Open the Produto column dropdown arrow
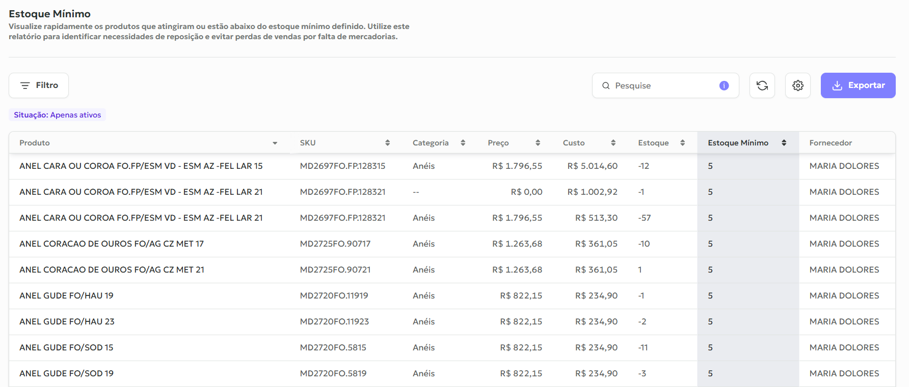 (275, 143)
